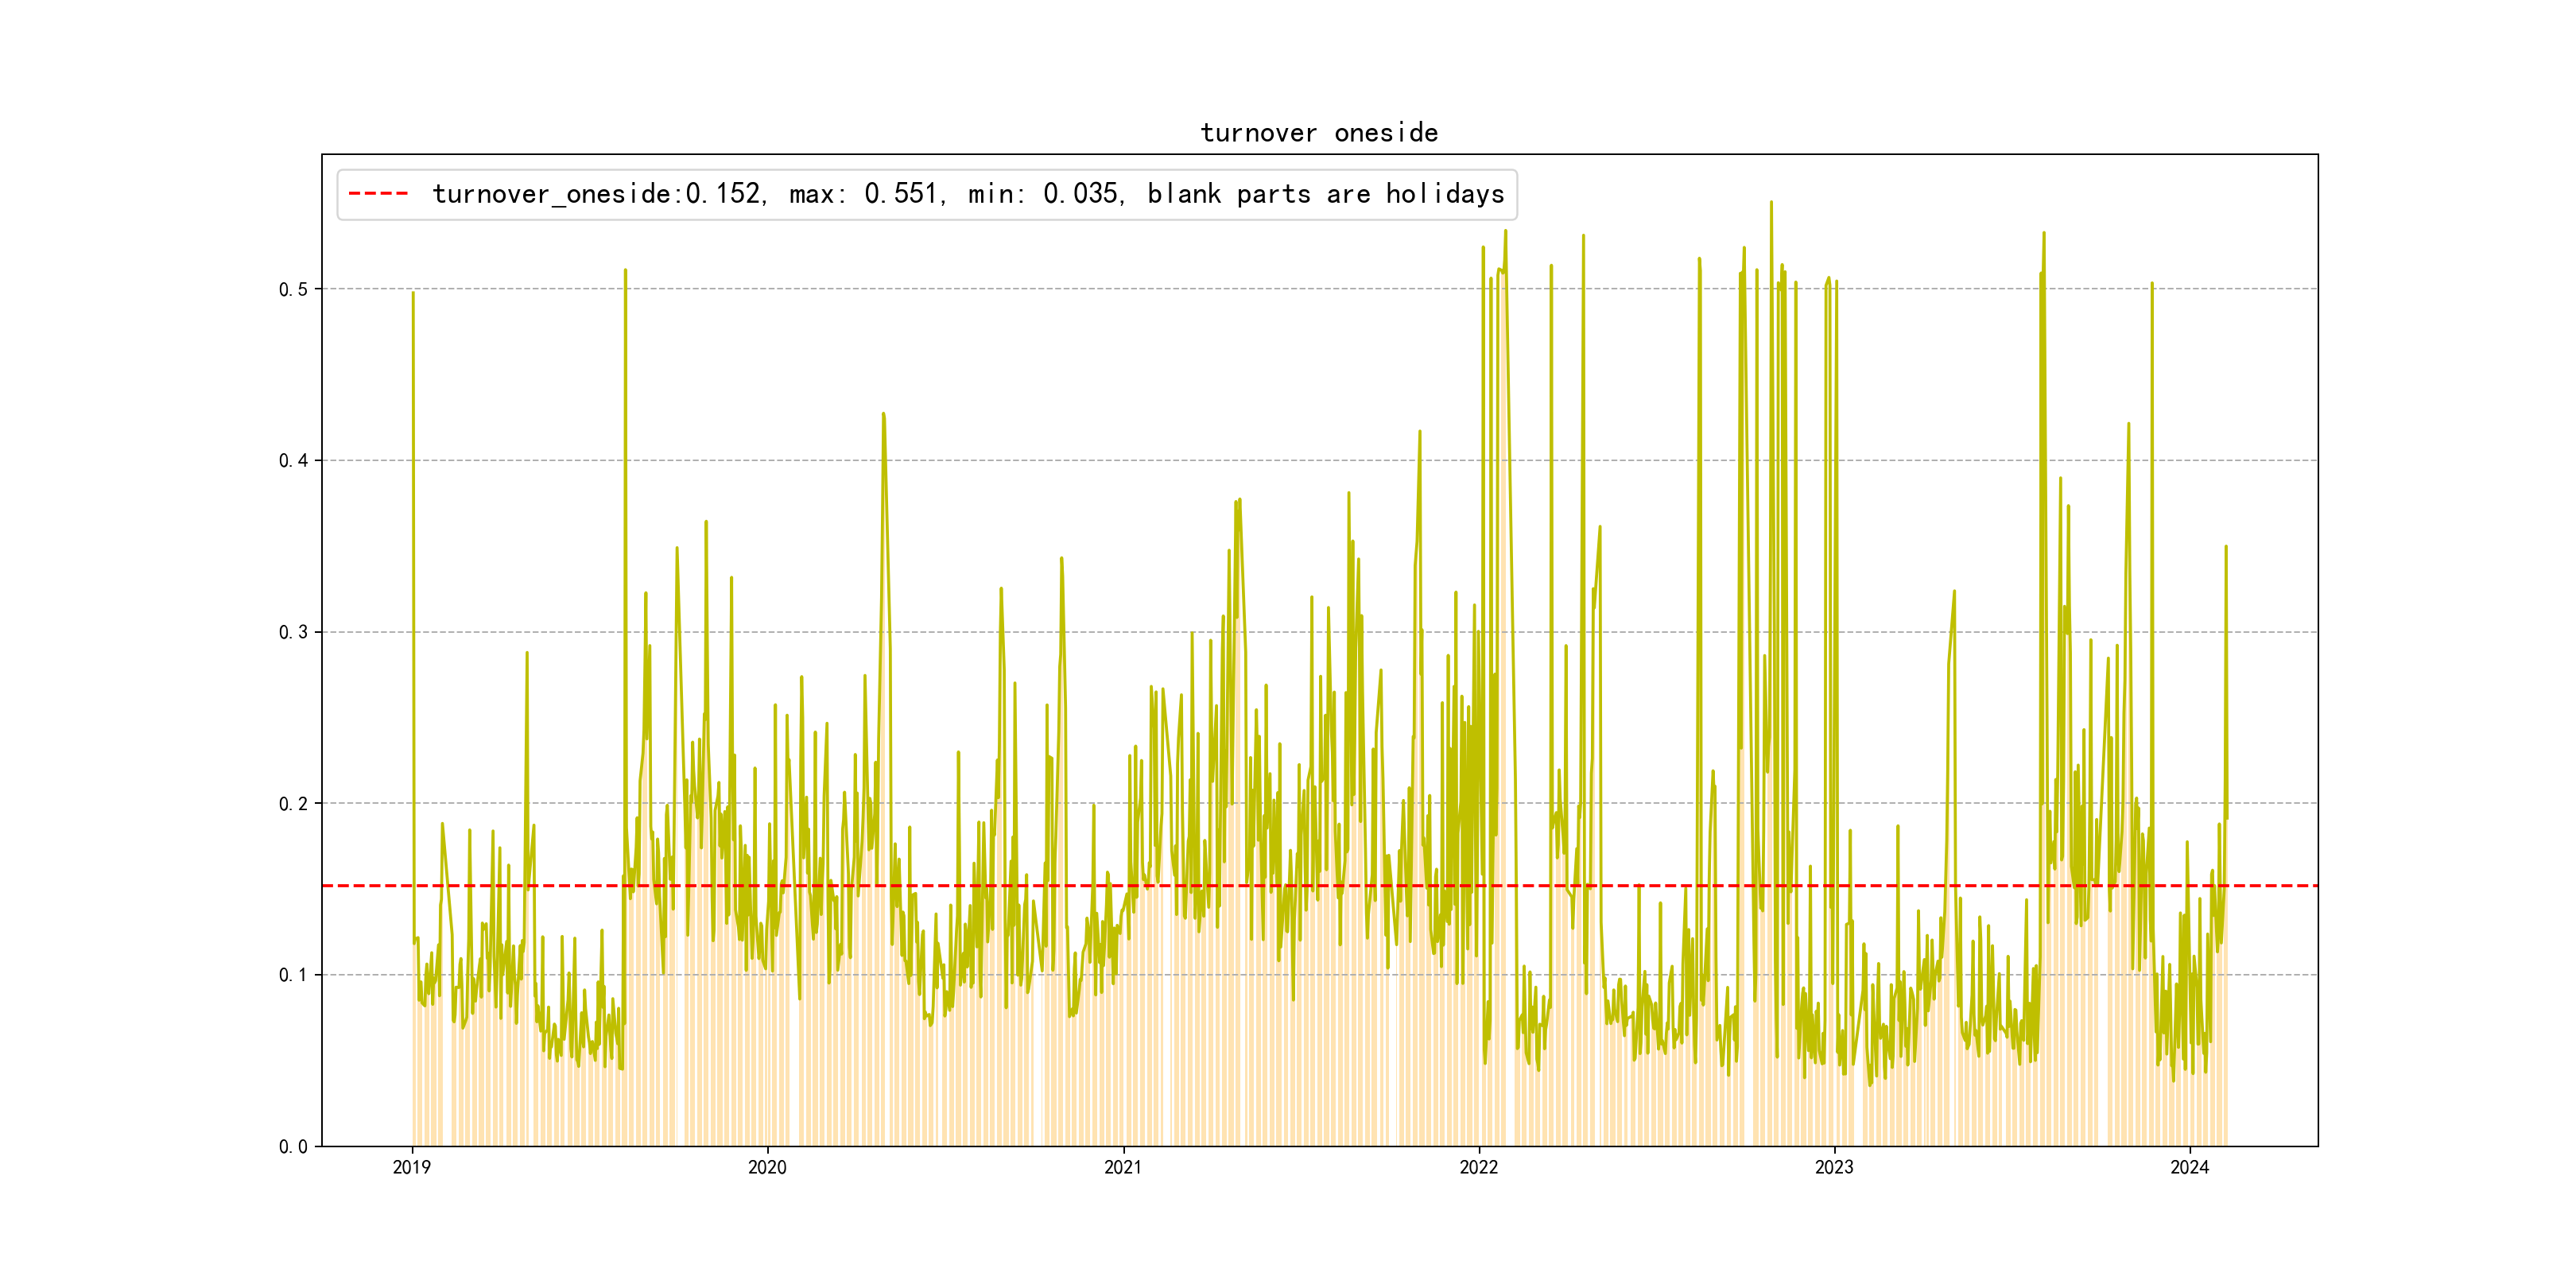Click the 0.3 y-axis tick label
2576x1288 pixels.
[x=293, y=632]
